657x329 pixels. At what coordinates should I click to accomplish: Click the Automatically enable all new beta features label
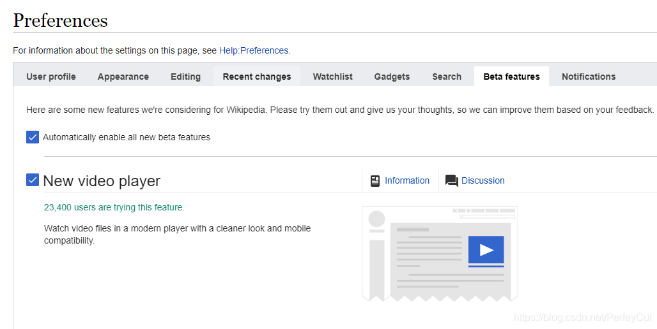[127, 137]
